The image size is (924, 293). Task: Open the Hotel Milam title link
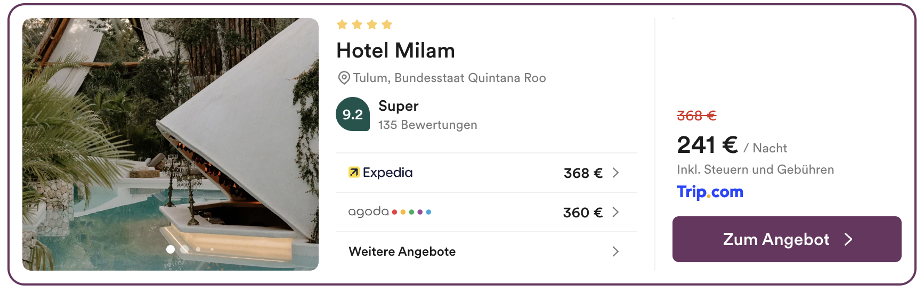(395, 51)
